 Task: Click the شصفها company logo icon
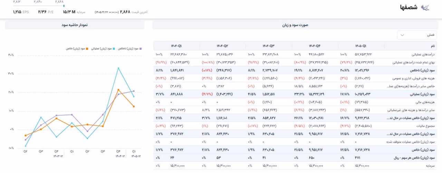click(426, 8)
